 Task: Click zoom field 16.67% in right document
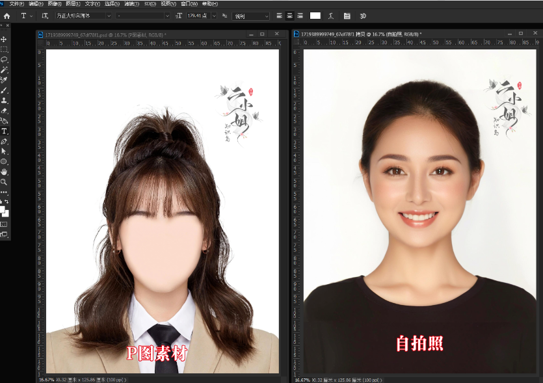[x=302, y=380]
